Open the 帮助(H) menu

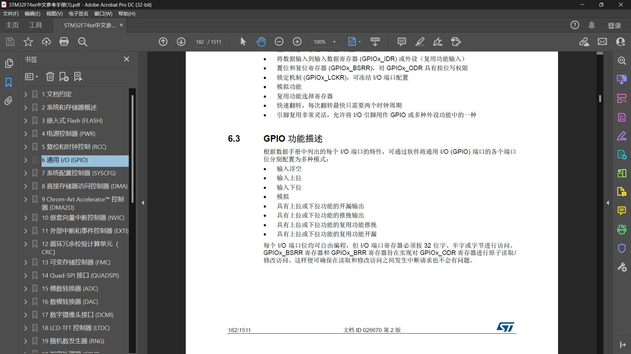click(127, 13)
